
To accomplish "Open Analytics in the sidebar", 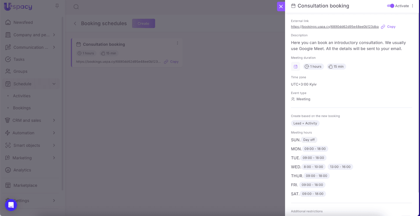I will click(x=22, y=170).
